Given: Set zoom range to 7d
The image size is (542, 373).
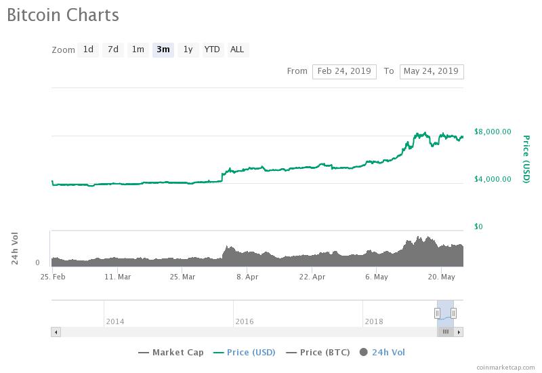Looking at the screenshot, I should (113, 50).
